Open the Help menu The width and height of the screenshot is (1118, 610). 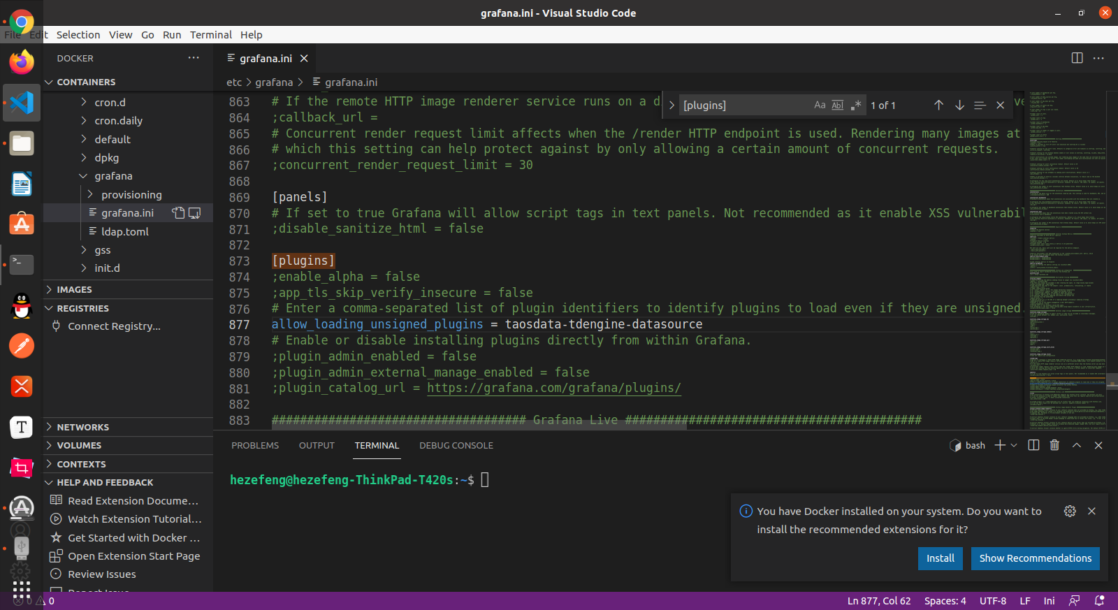coord(252,35)
